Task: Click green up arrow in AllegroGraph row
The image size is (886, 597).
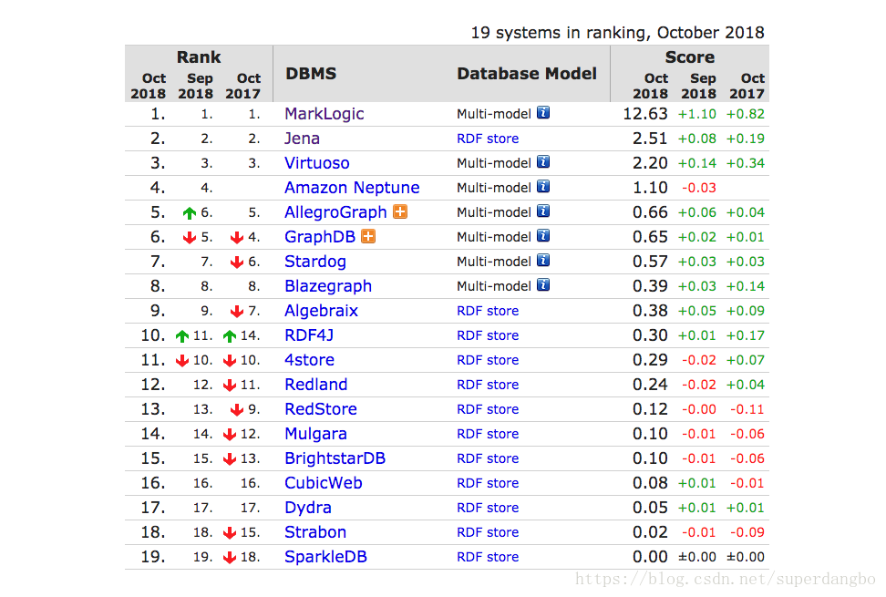Action: tap(190, 213)
